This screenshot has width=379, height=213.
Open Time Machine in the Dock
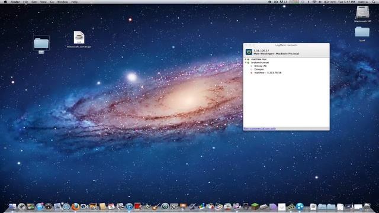coord(165,206)
